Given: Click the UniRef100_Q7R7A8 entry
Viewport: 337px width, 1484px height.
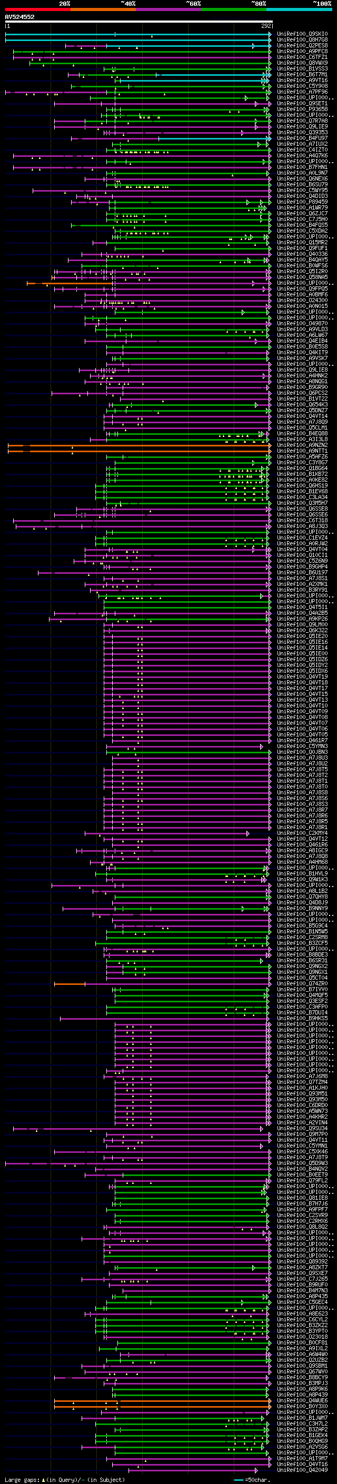Looking at the screenshot, I should point(302,122).
